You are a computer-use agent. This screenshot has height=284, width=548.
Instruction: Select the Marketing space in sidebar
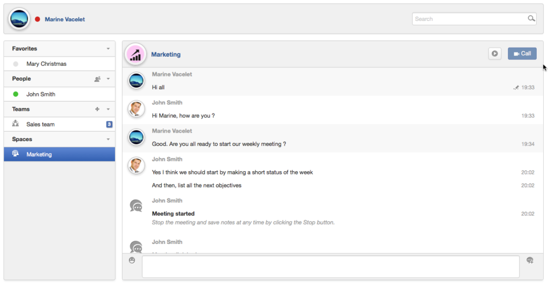[x=59, y=154]
